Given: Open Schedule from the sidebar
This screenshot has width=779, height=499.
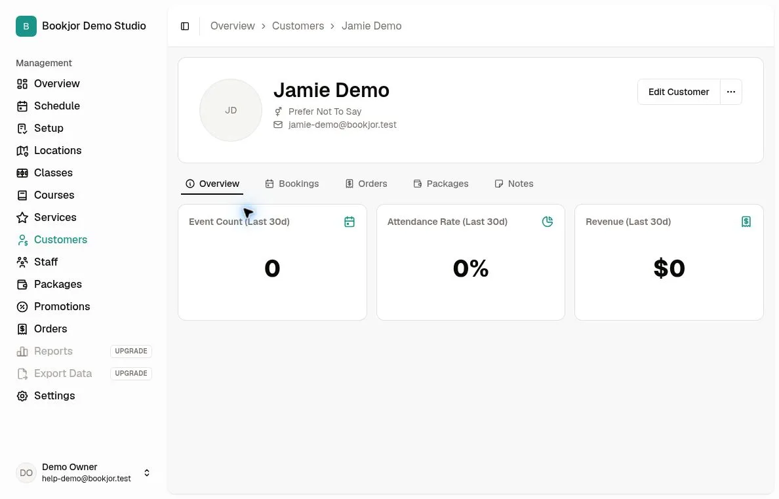Looking at the screenshot, I should (57, 106).
